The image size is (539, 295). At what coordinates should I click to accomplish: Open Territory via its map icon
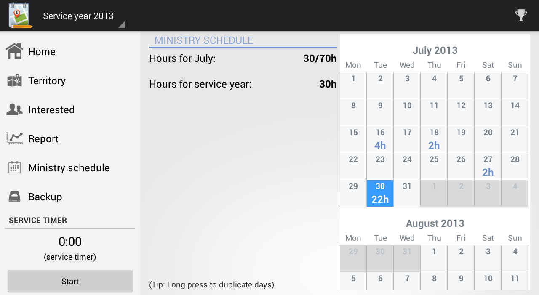pyautogui.click(x=14, y=80)
